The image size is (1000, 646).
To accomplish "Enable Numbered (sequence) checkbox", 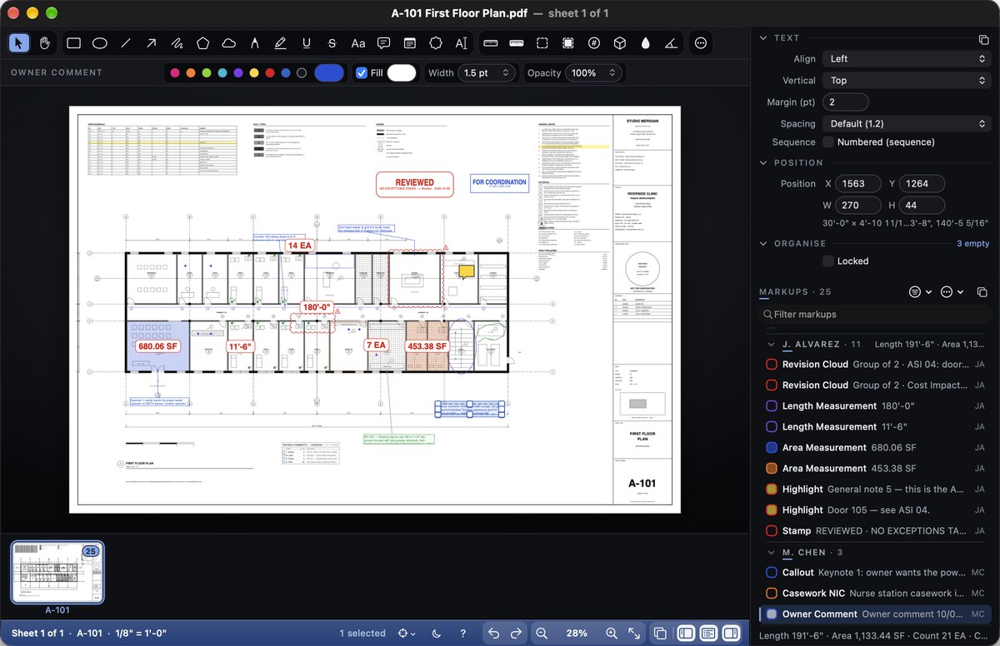I will [828, 142].
